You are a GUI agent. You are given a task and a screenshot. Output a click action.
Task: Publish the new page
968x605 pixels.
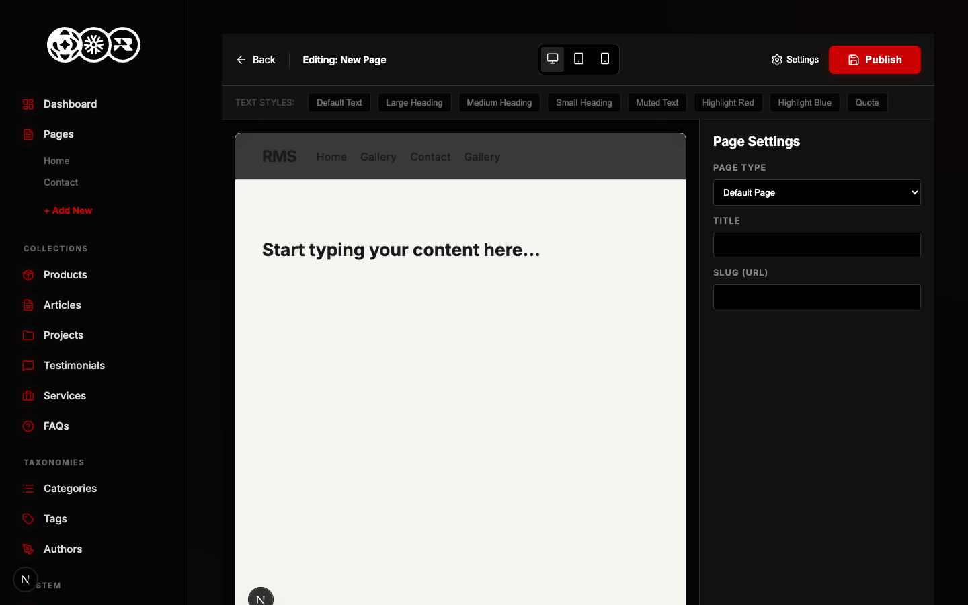tap(875, 60)
